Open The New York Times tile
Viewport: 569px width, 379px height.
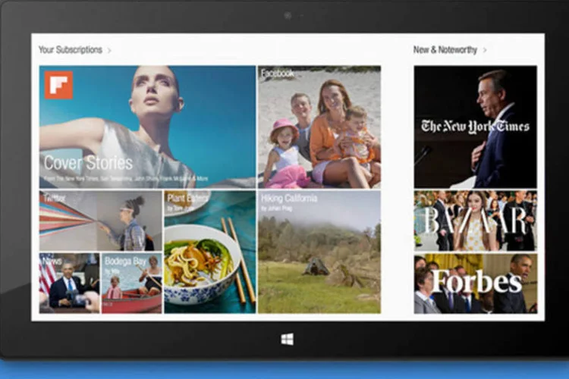click(x=476, y=127)
